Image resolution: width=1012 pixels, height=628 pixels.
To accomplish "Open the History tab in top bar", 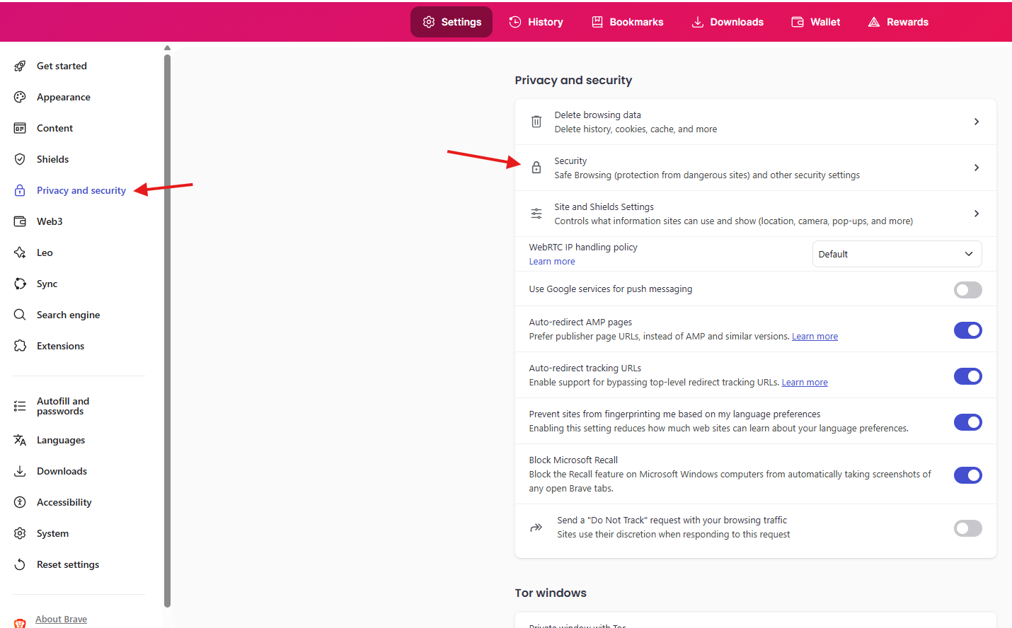I will (x=536, y=22).
